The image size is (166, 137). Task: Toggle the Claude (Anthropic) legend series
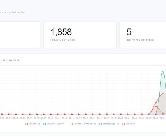tap(83, 124)
